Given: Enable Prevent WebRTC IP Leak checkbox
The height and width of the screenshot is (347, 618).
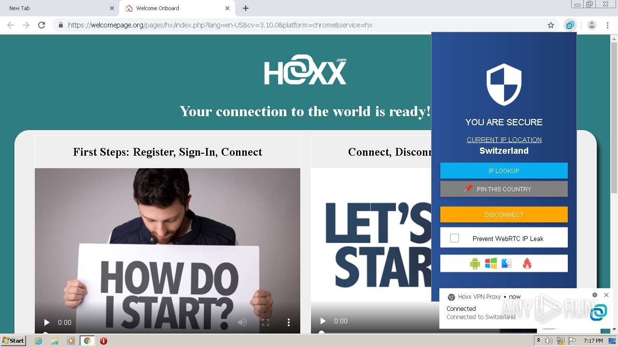Looking at the screenshot, I should 454,238.
